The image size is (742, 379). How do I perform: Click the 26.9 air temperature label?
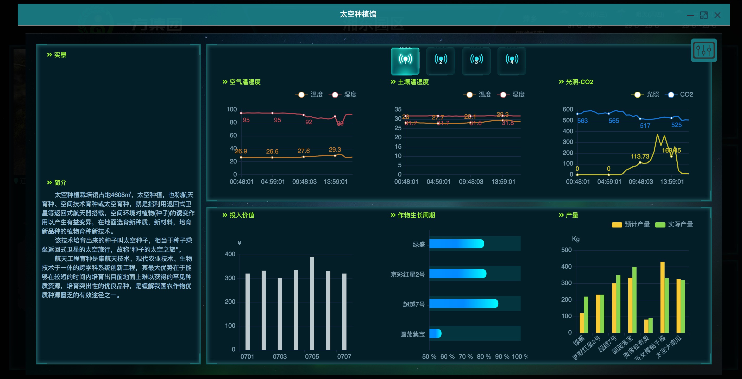(241, 151)
